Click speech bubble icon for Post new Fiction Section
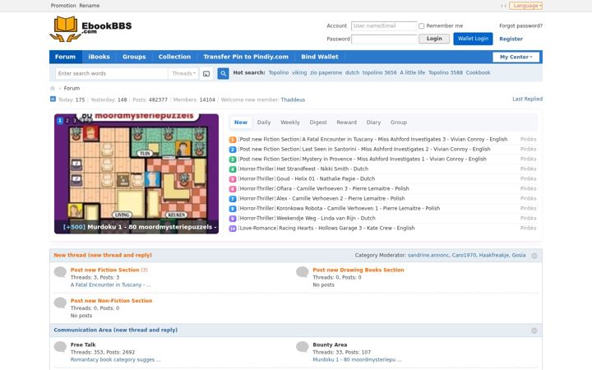592x370 pixels. coord(60,271)
